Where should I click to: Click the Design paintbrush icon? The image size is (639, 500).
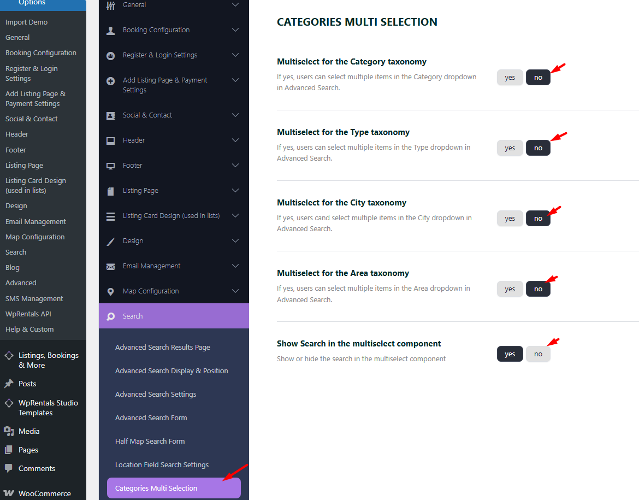click(111, 241)
